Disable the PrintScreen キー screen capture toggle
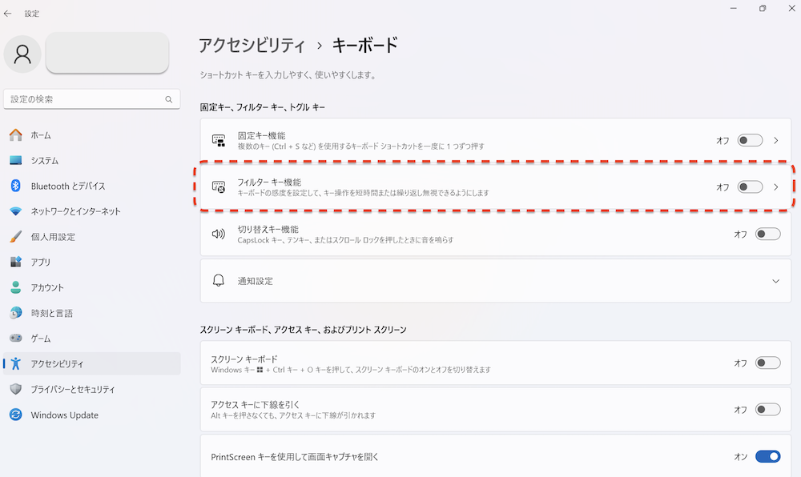The image size is (801, 477). tap(767, 456)
